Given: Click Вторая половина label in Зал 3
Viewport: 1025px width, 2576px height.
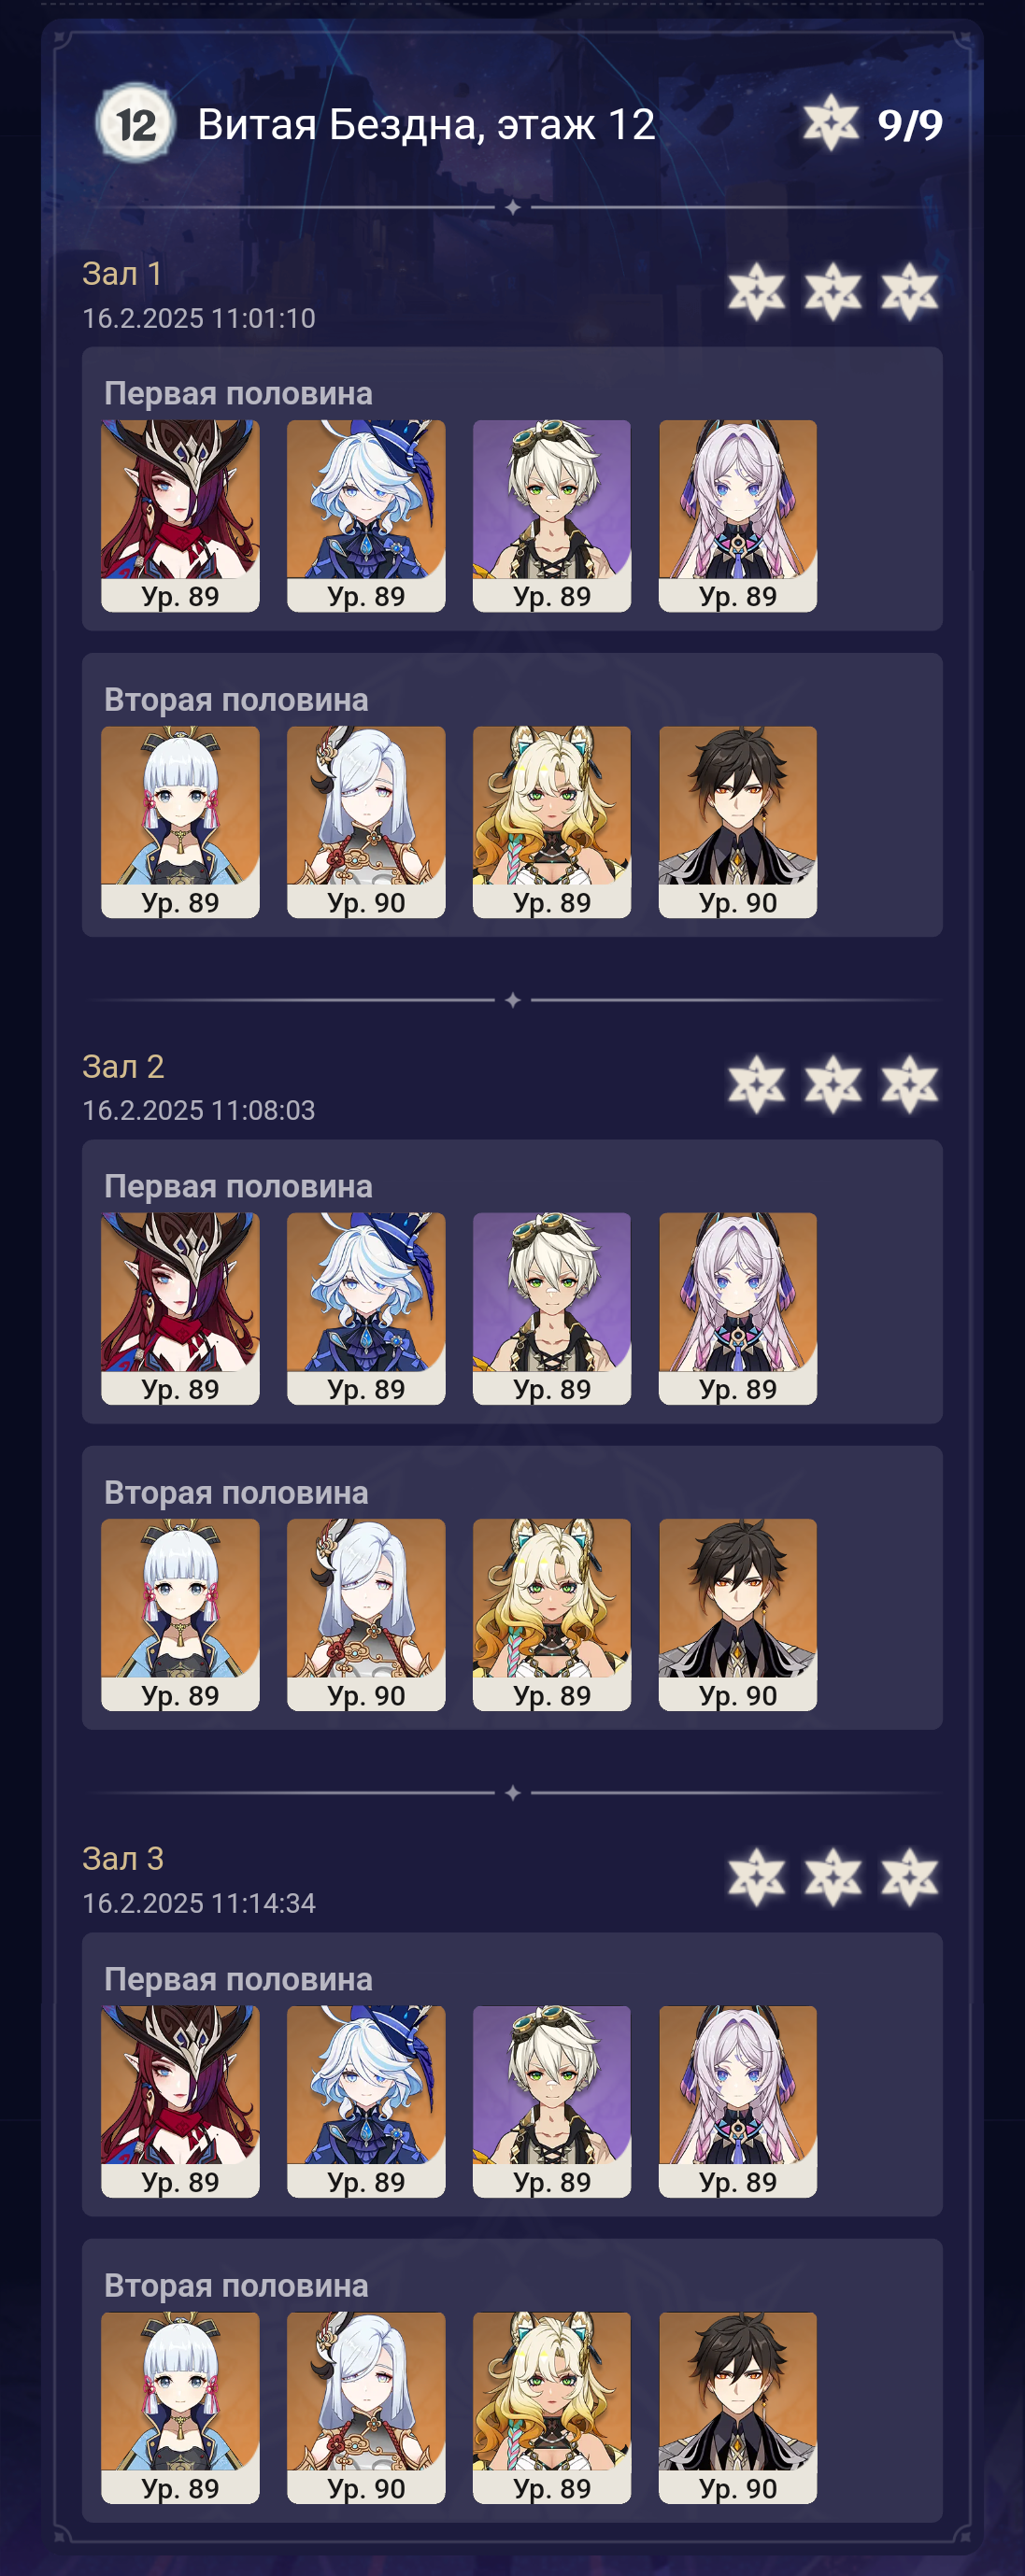Looking at the screenshot, I should (236, 2285).
